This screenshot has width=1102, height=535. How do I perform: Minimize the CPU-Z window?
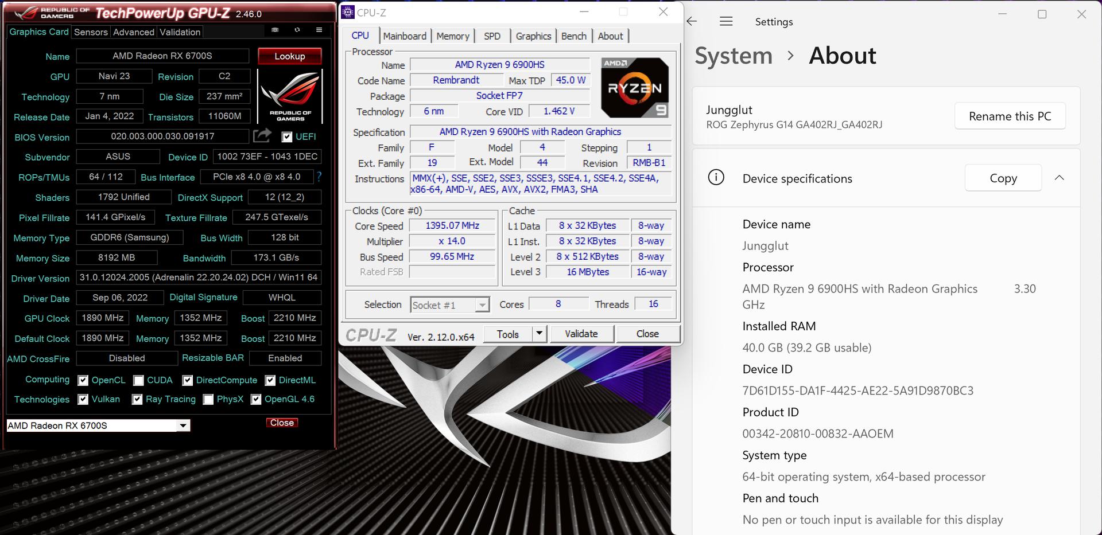[584, 12]
